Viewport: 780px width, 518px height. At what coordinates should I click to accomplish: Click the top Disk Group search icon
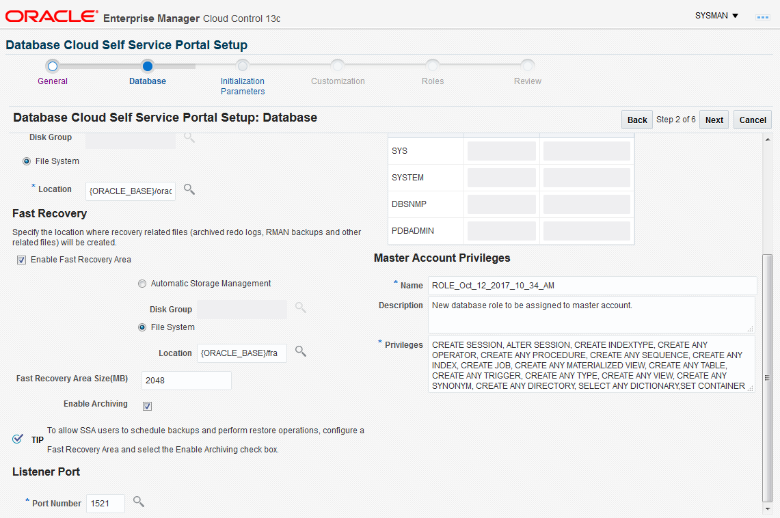189,137
